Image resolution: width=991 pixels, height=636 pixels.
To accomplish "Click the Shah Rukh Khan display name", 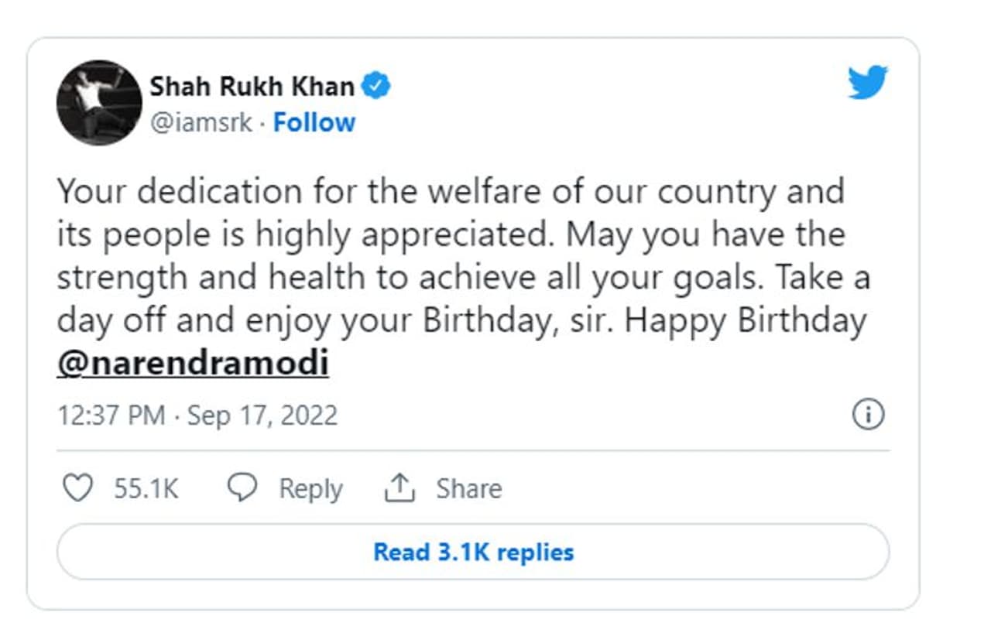I will (x=252, y=87).
